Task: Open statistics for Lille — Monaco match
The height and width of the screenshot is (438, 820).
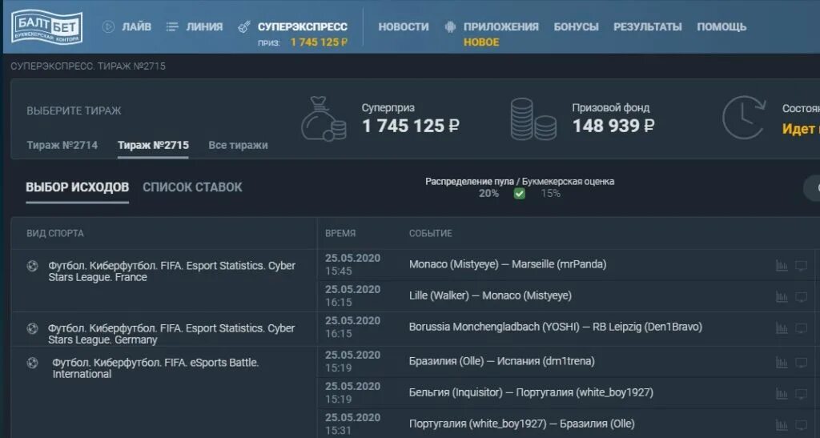Action: [x=782, y=297]
